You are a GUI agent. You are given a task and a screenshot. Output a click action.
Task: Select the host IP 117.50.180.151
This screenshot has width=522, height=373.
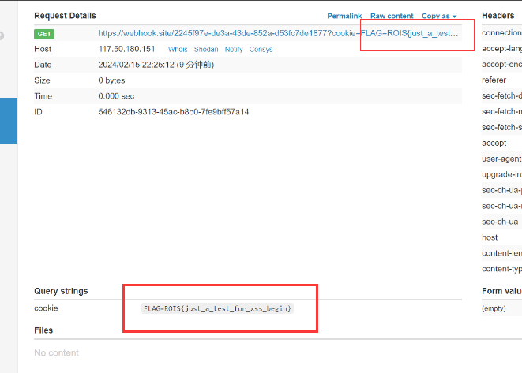(x=126, y=49)
